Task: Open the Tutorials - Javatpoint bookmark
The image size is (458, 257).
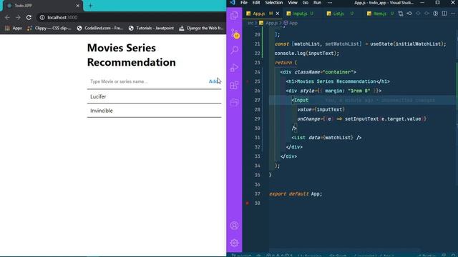Action: (151, 28)
